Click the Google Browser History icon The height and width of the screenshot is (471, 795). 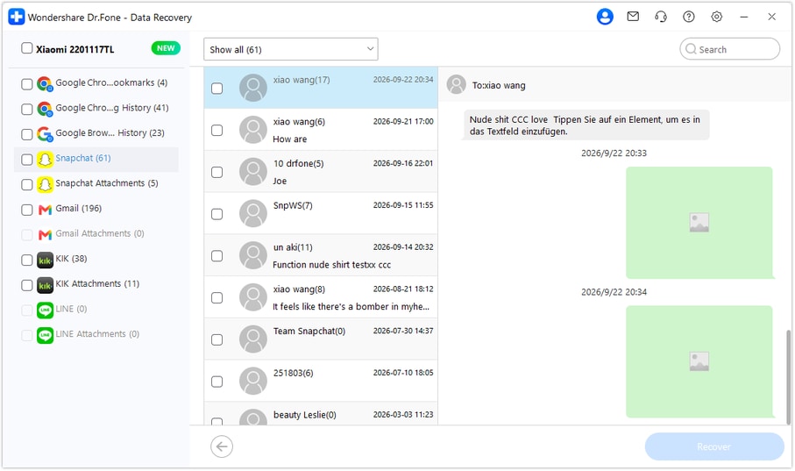pyautogui.click(x=45, y=134)
